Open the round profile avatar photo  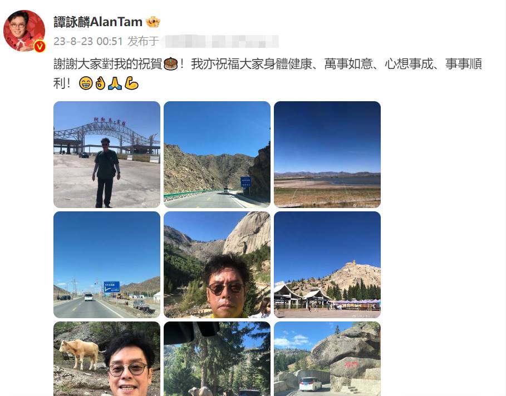(x=24, y=31)
